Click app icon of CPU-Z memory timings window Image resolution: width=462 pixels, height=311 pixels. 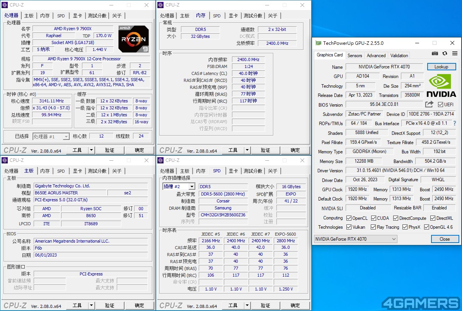pyautogui.click(x=160, y=5)
